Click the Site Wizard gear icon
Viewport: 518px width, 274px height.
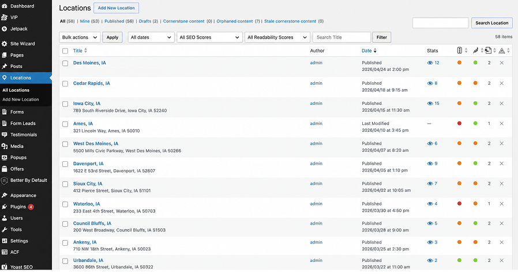[x=4, y=44]
